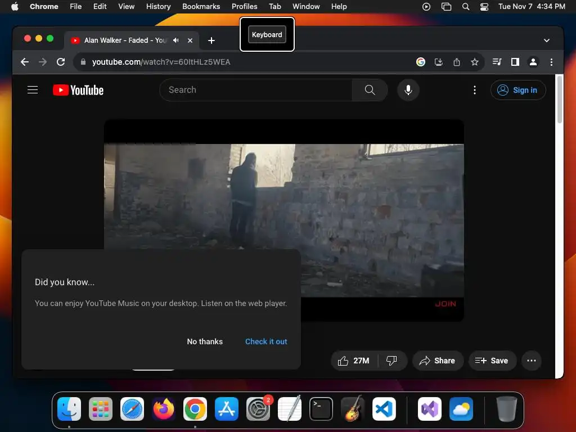The width and height of the screenshot is (576, 432).
Task: Click the address bar URL
Action: (x=161, y=62)
